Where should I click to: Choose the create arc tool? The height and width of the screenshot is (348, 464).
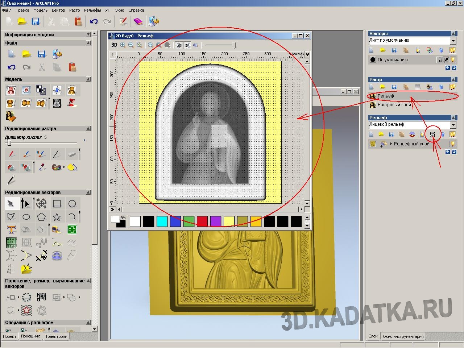click(72, 217)
